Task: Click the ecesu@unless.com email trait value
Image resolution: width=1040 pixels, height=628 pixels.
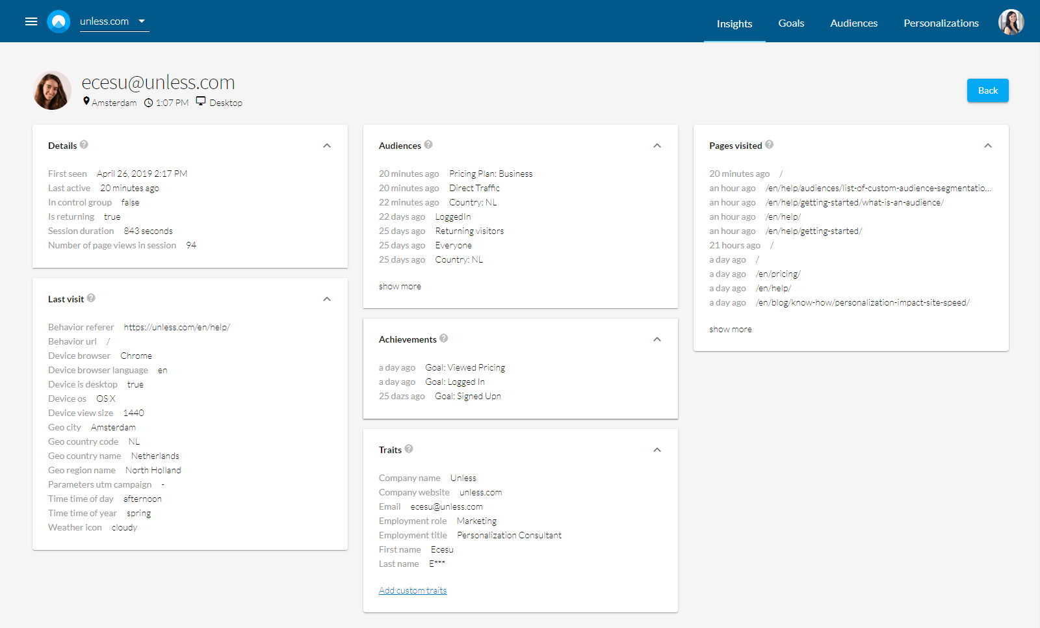Action: point(447,506)
